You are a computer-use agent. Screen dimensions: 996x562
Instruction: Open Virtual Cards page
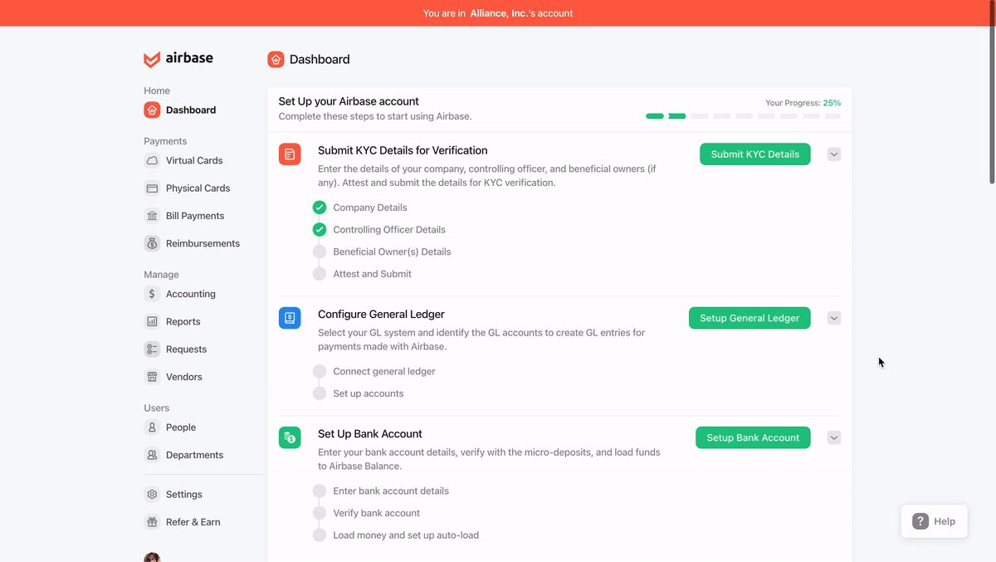(x=194, y=160)
